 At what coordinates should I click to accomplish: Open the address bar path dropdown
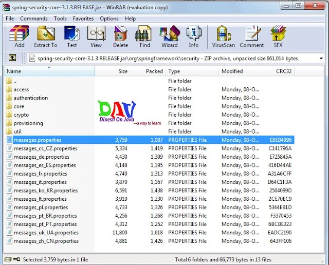tap(321, 58)
